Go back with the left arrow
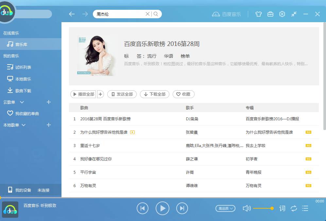The width and height of the screenshot is (326, 221). pyautogui.click(x=72, y=14)
